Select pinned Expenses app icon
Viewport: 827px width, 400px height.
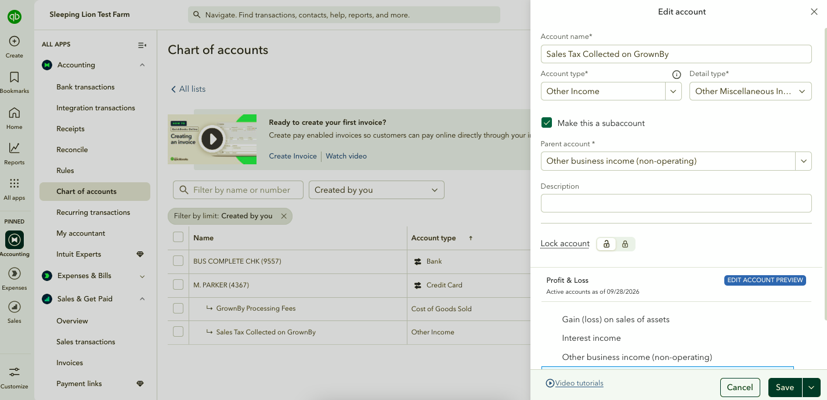(x=15, y=273)
